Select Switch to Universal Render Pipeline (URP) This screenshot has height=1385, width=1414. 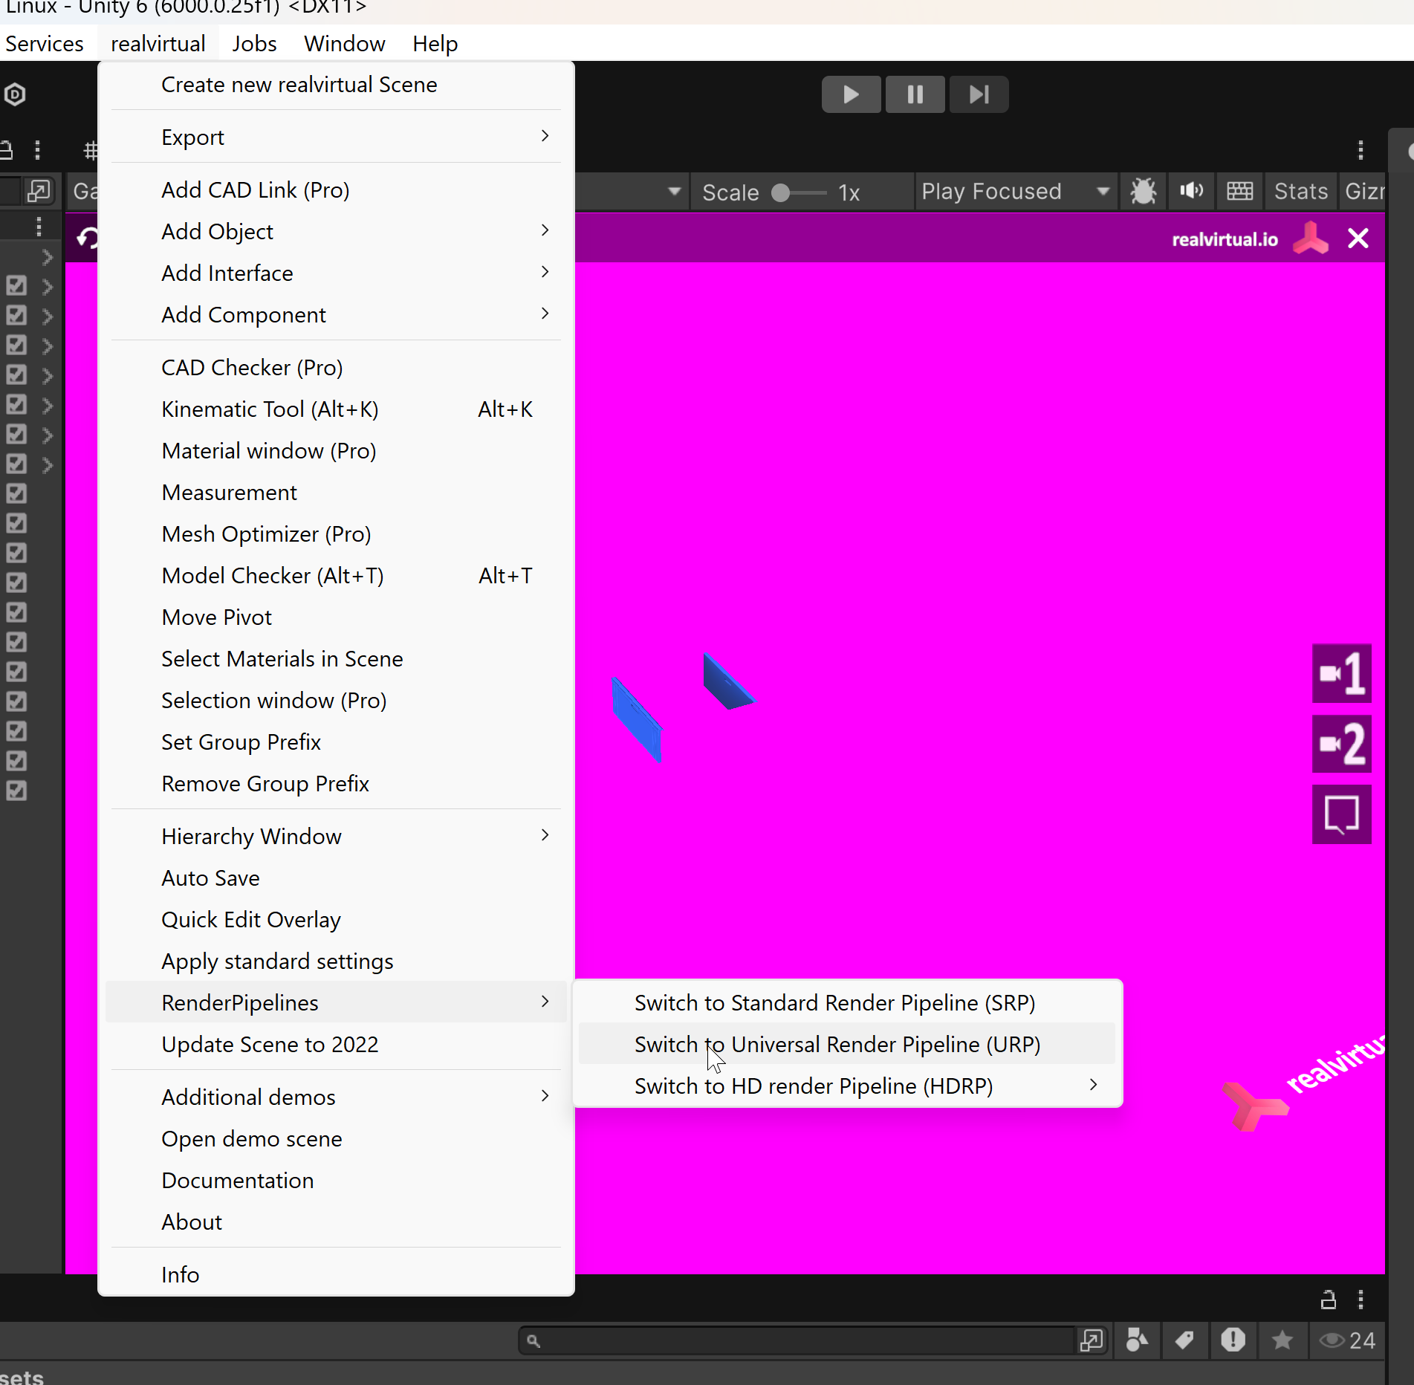coord(837,1044)
